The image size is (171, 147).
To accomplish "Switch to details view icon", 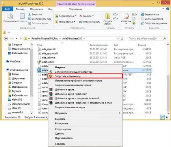I will point(163,117).
